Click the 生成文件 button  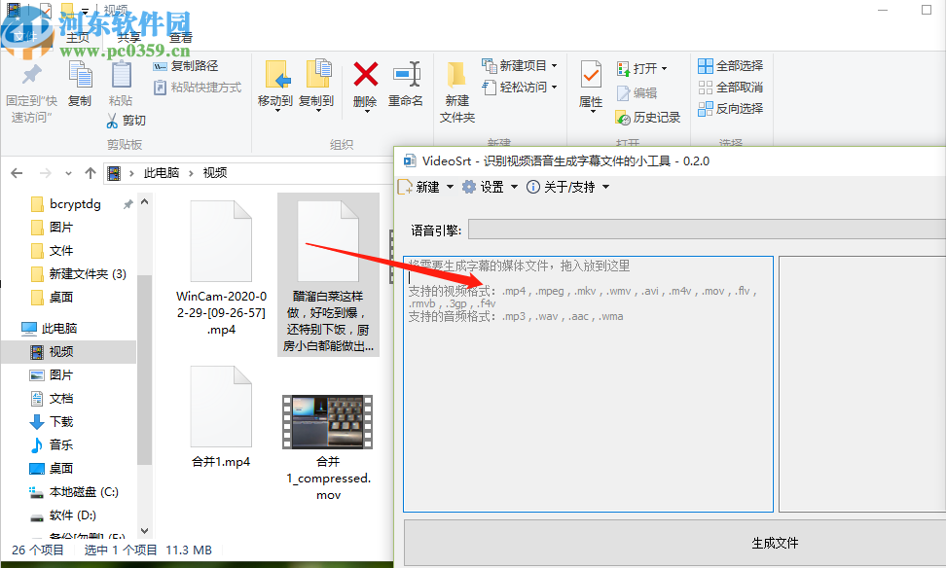pyautogui.click(x=774, y=543)
